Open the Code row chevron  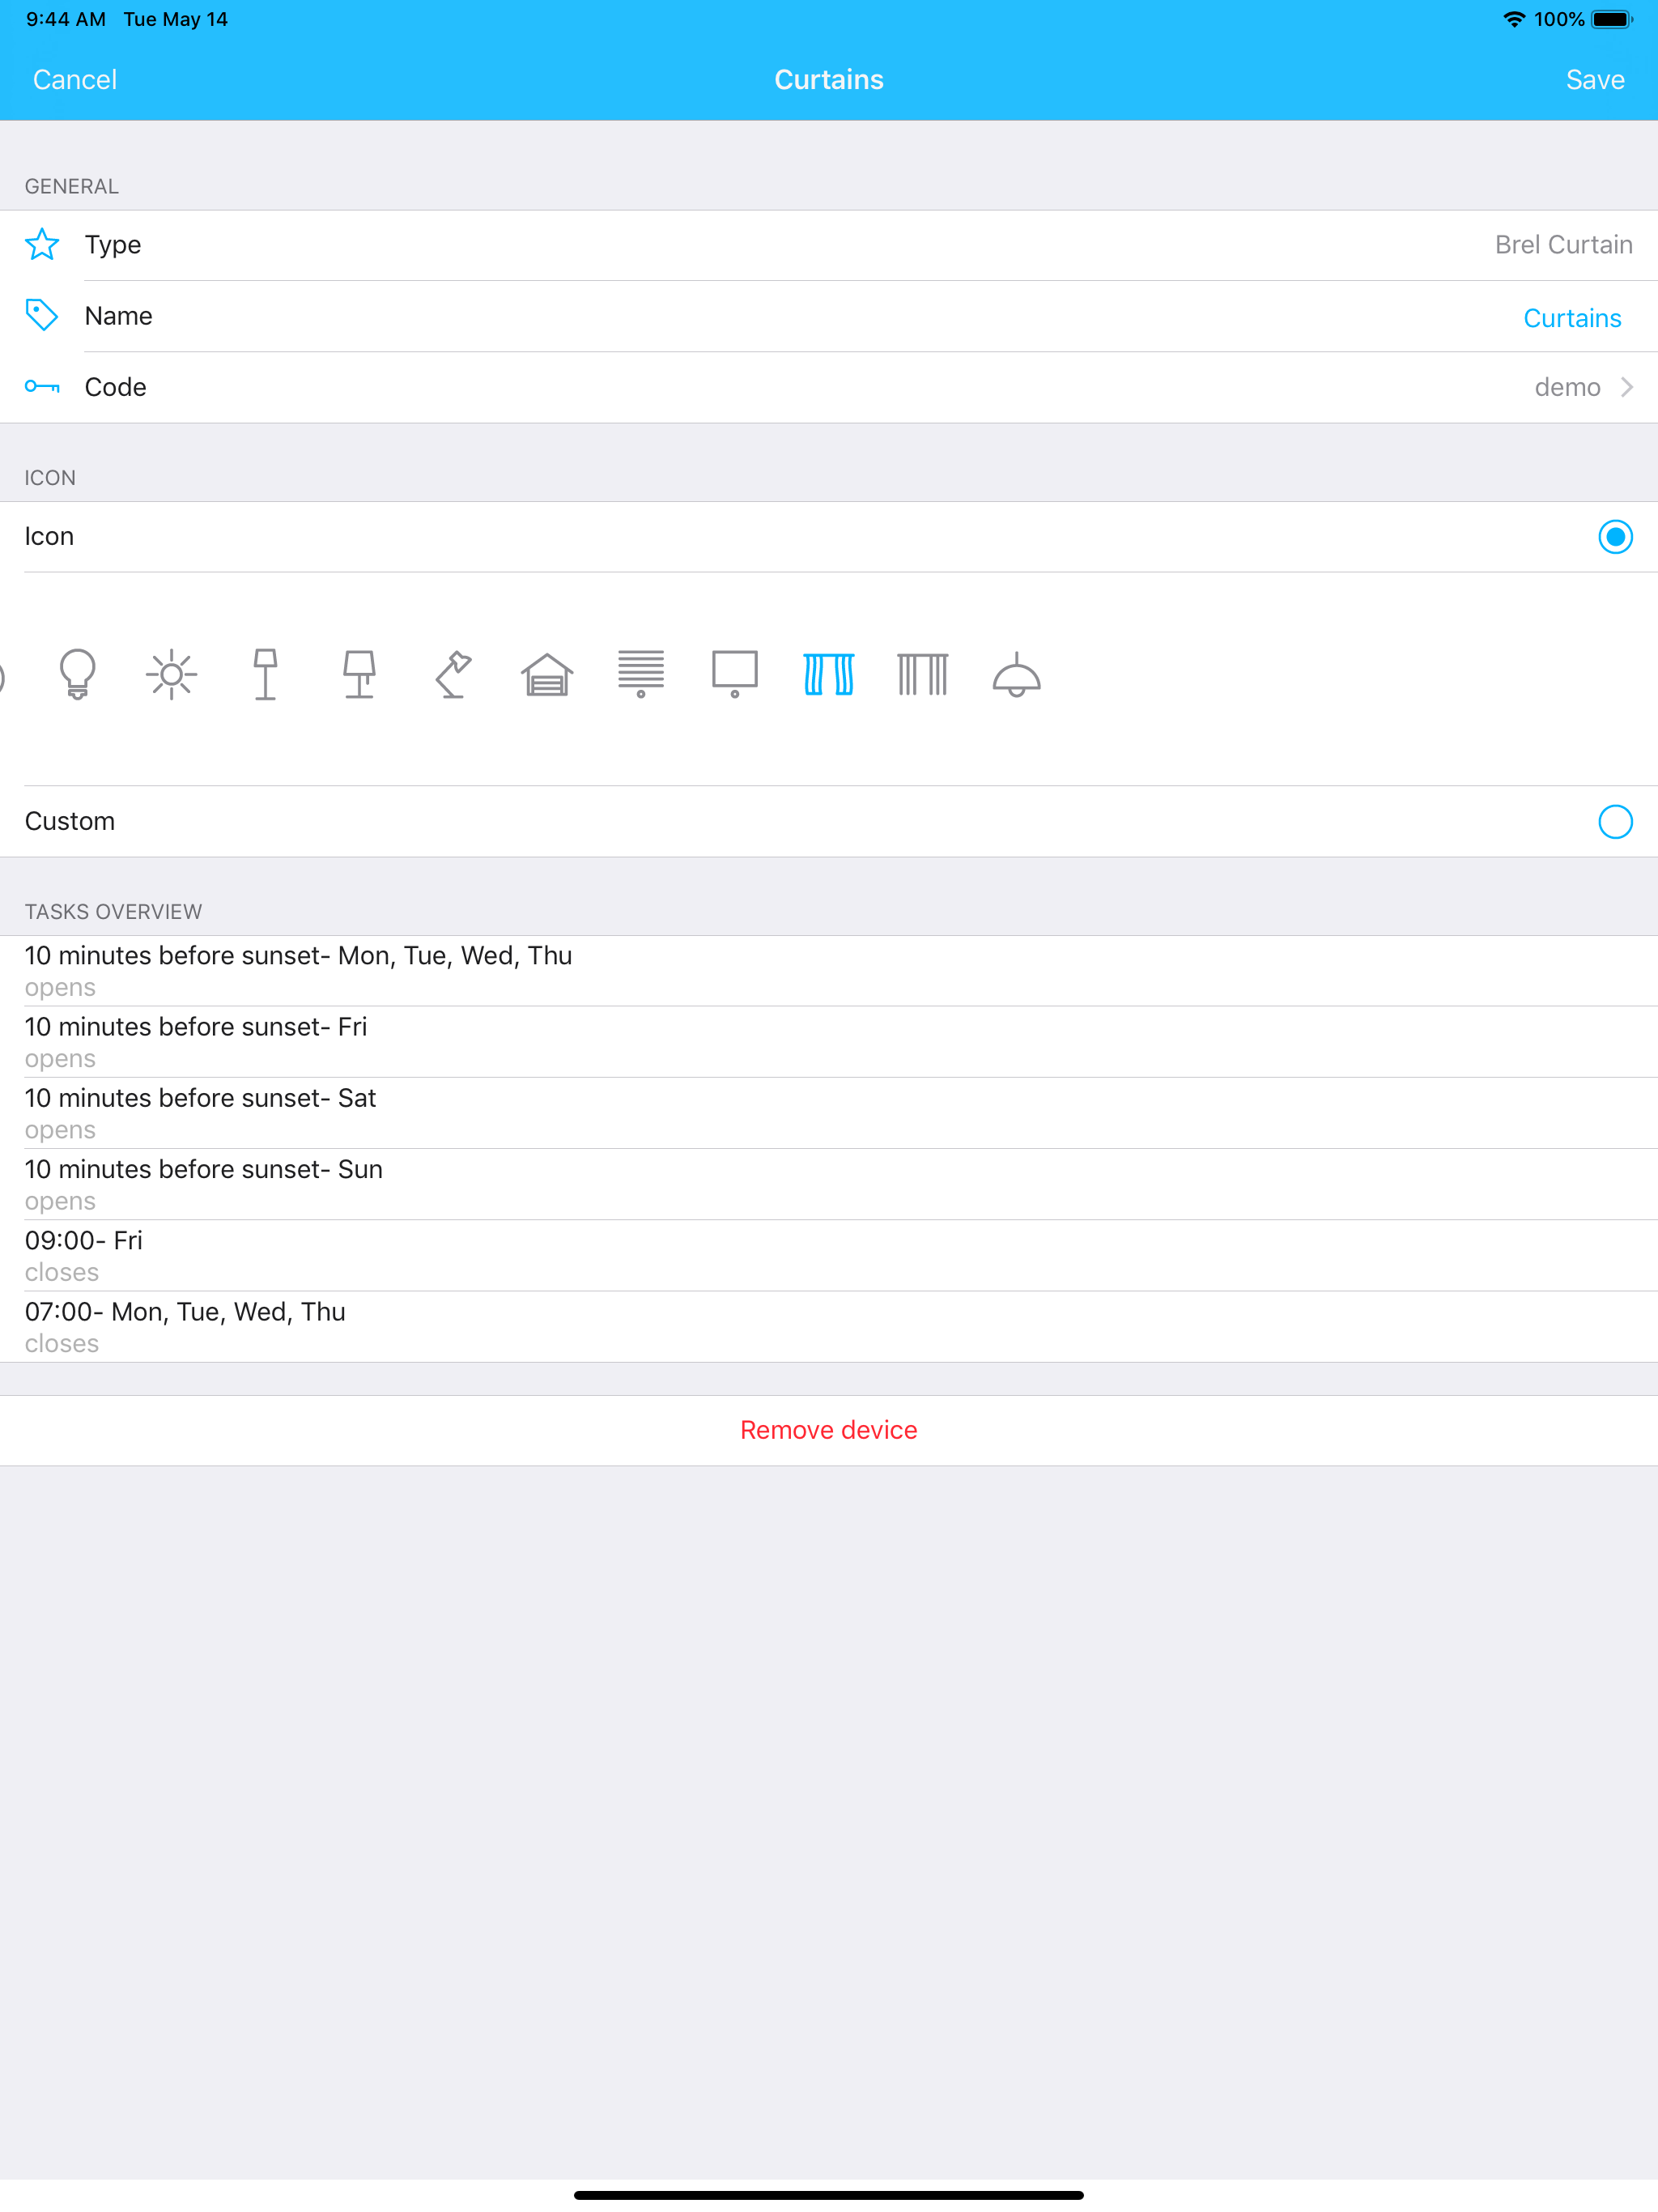pyautogui.click(x=1627, y=387)
